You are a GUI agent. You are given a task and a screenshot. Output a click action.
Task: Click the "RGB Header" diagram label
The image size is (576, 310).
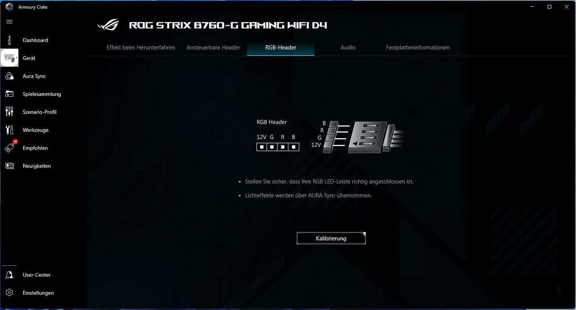click(x=272, y=122)
